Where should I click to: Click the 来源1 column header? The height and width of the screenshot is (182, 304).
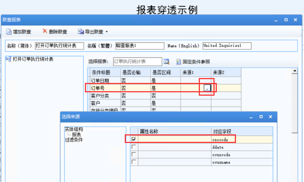[x=196, y=72]
